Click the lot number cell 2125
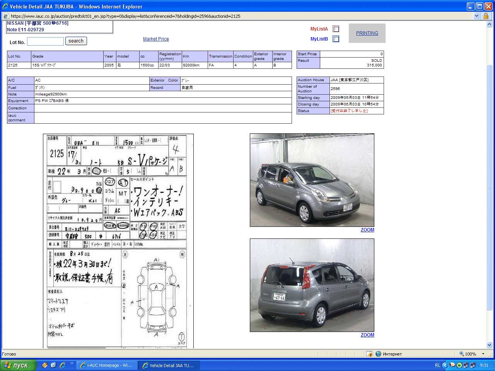This screenshot has height=371, width=495. pos(19,65)
